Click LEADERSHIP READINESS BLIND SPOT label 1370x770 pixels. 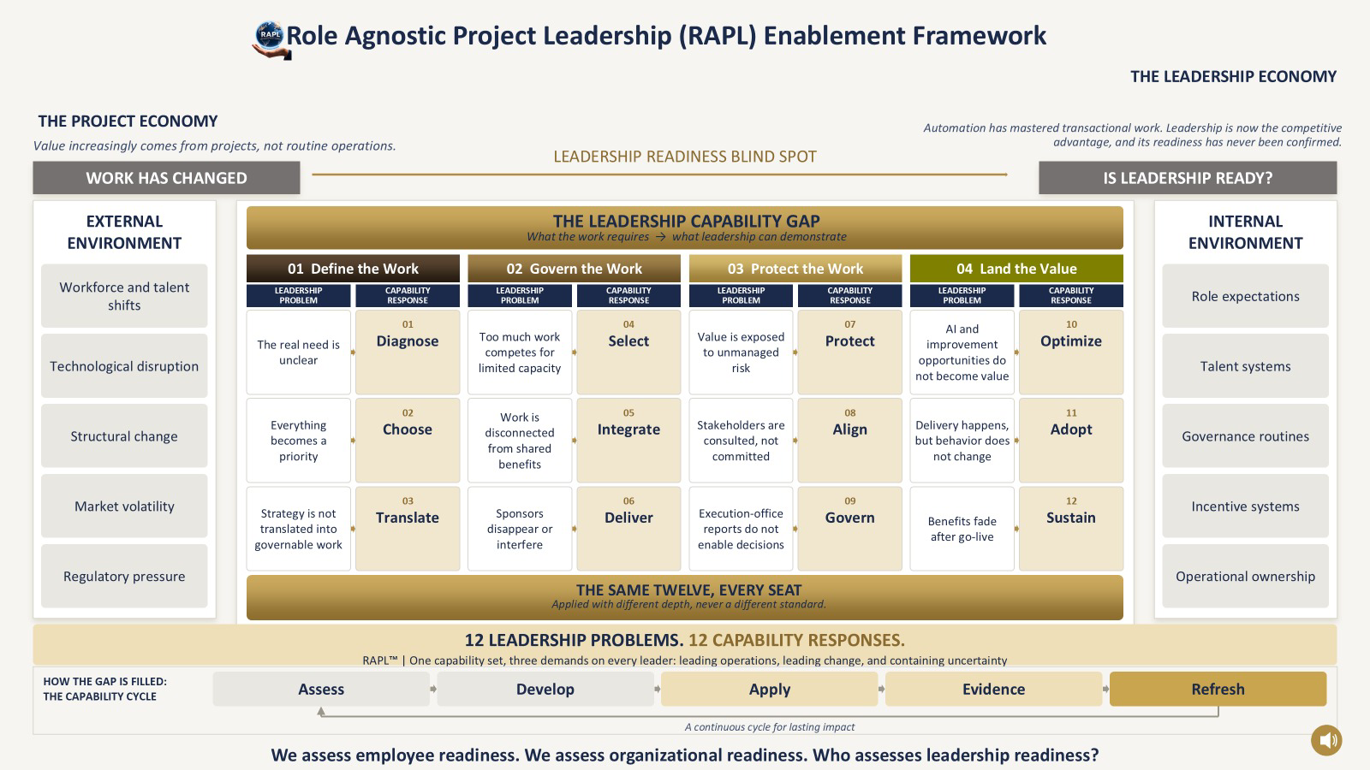click(685, 157)
